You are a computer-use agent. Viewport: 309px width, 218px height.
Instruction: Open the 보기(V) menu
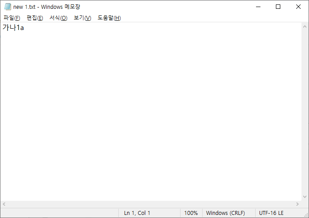(83, 18)
